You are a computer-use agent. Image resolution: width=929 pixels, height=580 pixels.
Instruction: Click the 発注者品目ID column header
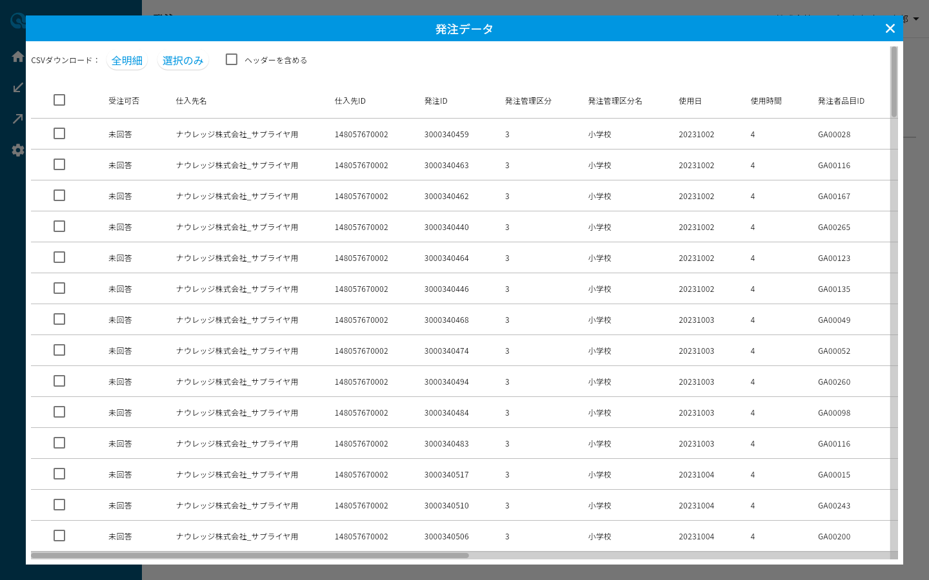click(x=841, y=101)
